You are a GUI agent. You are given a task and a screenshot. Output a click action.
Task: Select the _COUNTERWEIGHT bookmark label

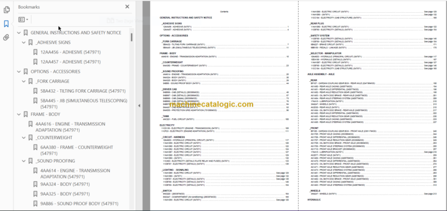coord(54,138)
